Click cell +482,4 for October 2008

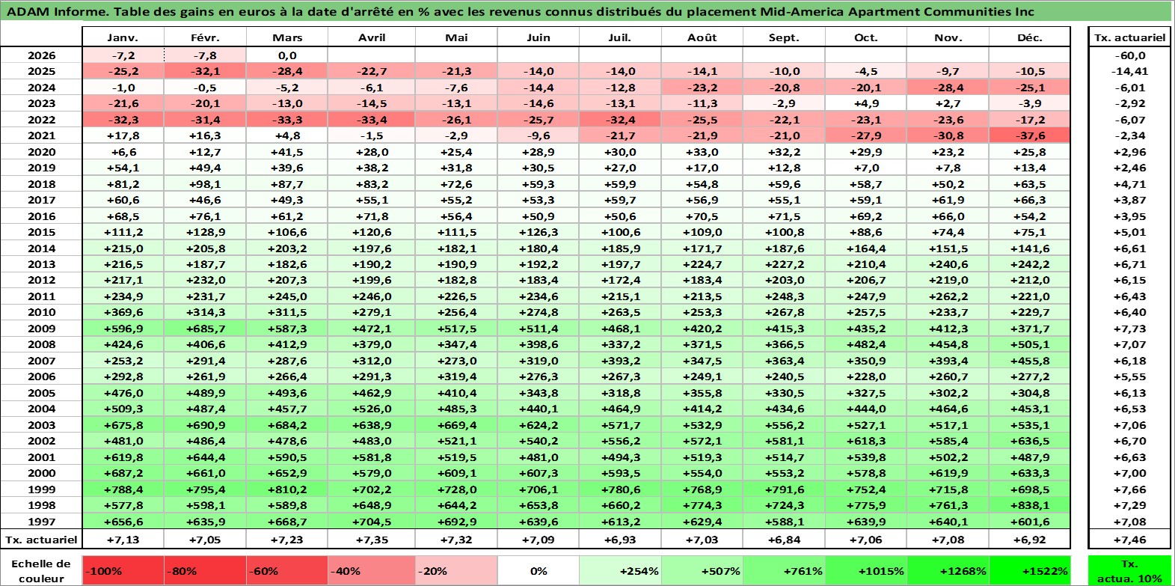point(866,344)
